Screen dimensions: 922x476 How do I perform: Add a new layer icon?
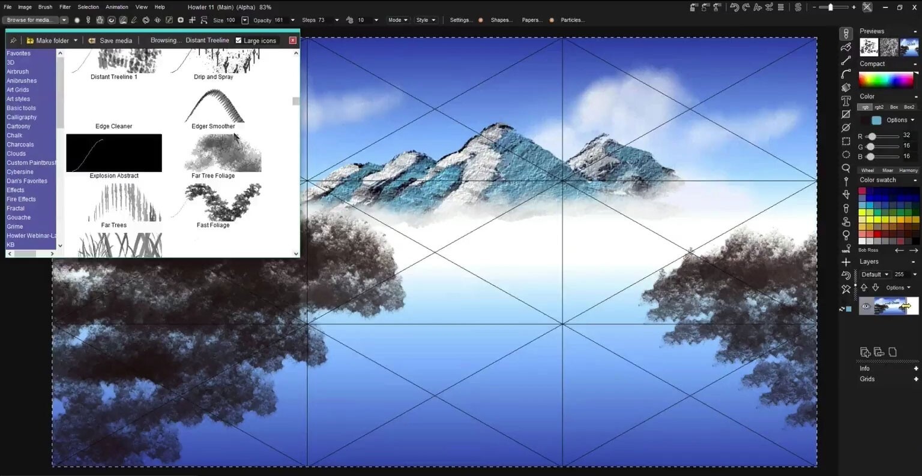coord(866,353)
